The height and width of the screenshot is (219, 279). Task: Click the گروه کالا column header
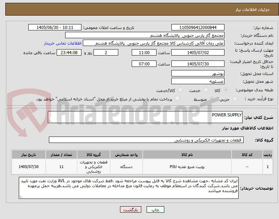click(93, 155)
